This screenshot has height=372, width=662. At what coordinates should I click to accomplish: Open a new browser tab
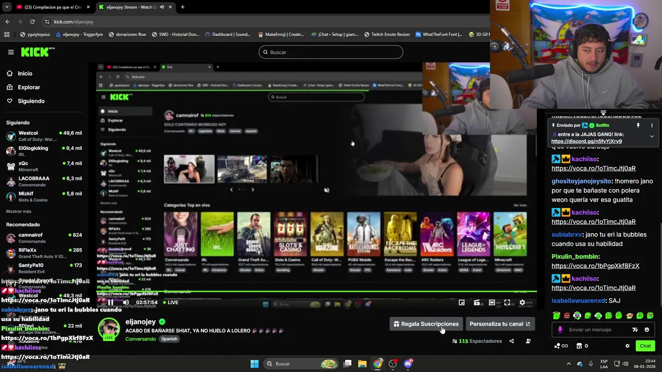(x=183, y=7)
